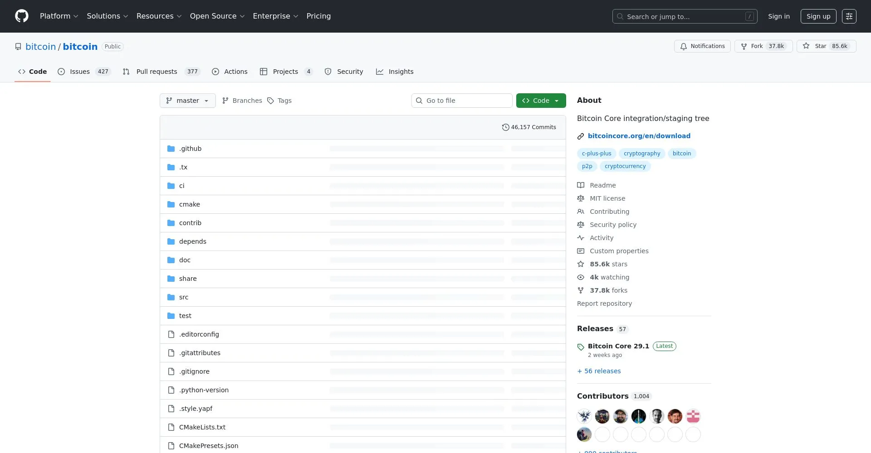
Task: Focus the Search or jump to field
Action: click(x=685, y=16)
